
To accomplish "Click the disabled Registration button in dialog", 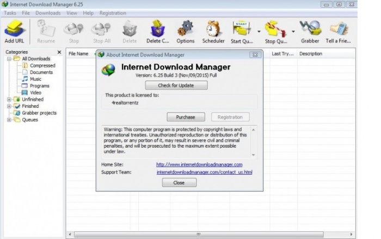I will (x=230, y=117).
